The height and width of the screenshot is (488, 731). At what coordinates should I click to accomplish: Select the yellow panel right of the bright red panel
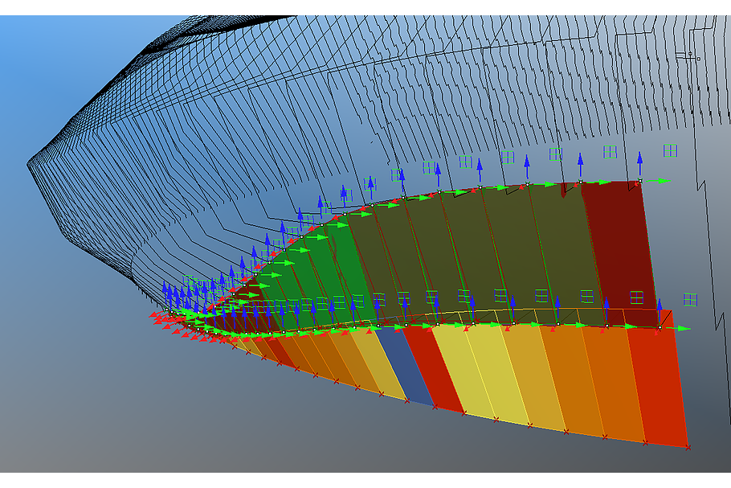464,370
